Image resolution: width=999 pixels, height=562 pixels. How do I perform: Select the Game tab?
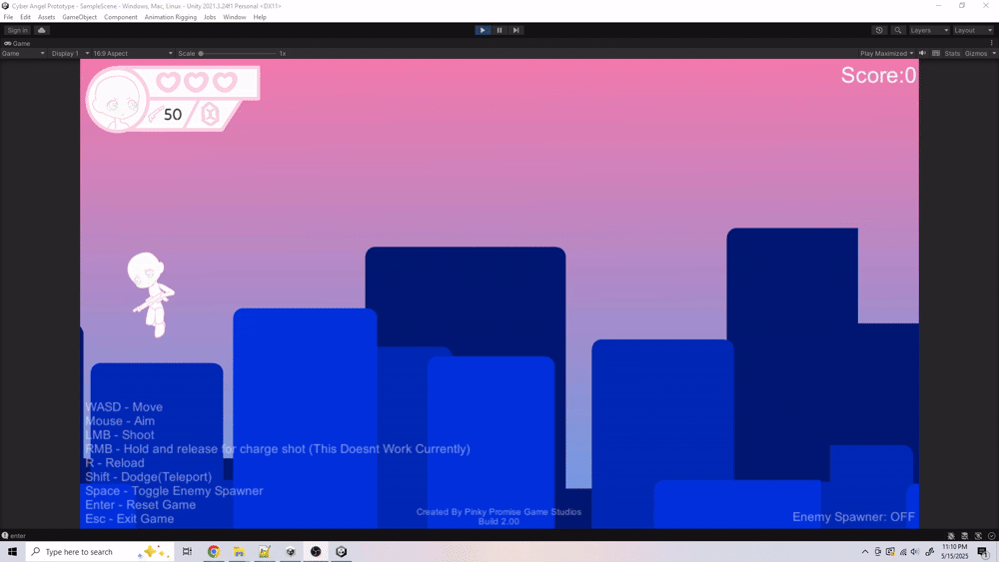pos(17,43)
